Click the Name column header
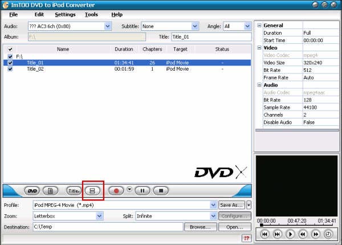The height and width of the screenshot is (245, 342). [x=63, y=49]
